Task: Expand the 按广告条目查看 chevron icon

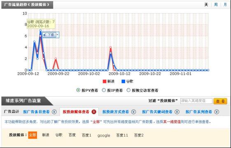Action: 54,112
